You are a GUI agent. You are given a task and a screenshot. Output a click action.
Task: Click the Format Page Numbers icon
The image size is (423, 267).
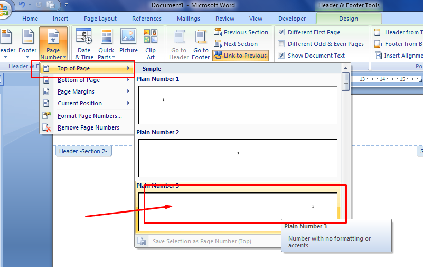click(x=46, y=116)
